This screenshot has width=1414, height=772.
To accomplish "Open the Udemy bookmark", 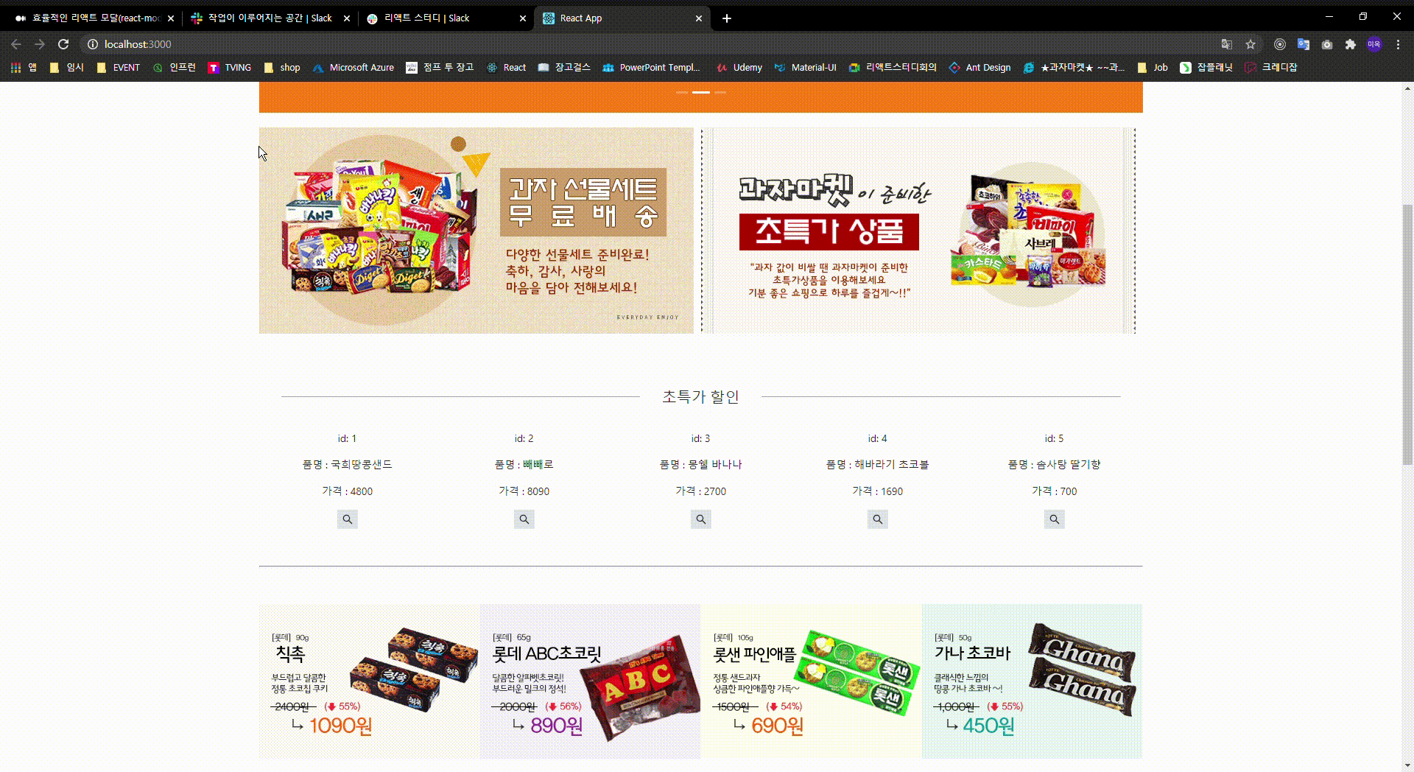I will click(739, 67).
